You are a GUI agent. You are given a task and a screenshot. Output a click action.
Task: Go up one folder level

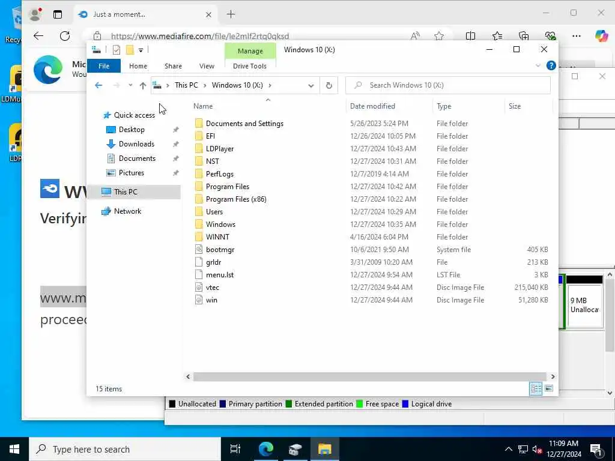143,85
